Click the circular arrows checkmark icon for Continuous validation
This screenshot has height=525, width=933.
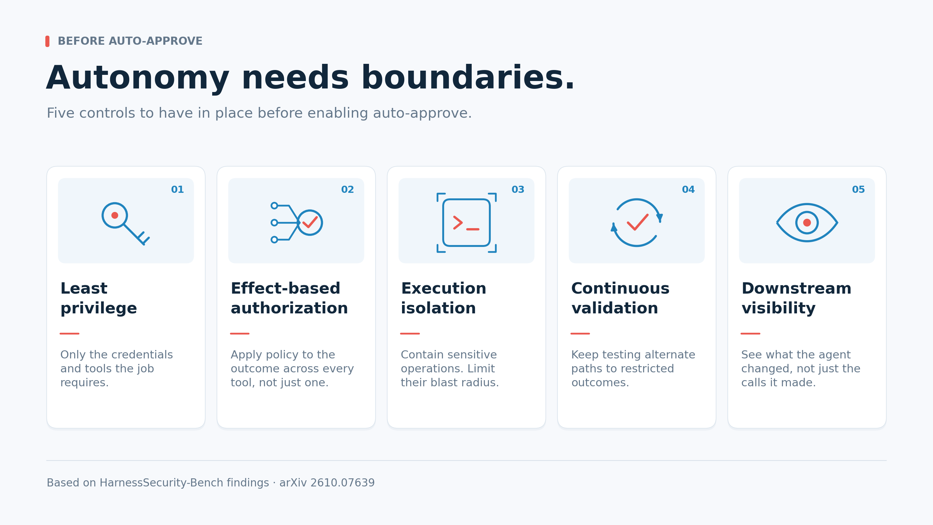(637, 222)
